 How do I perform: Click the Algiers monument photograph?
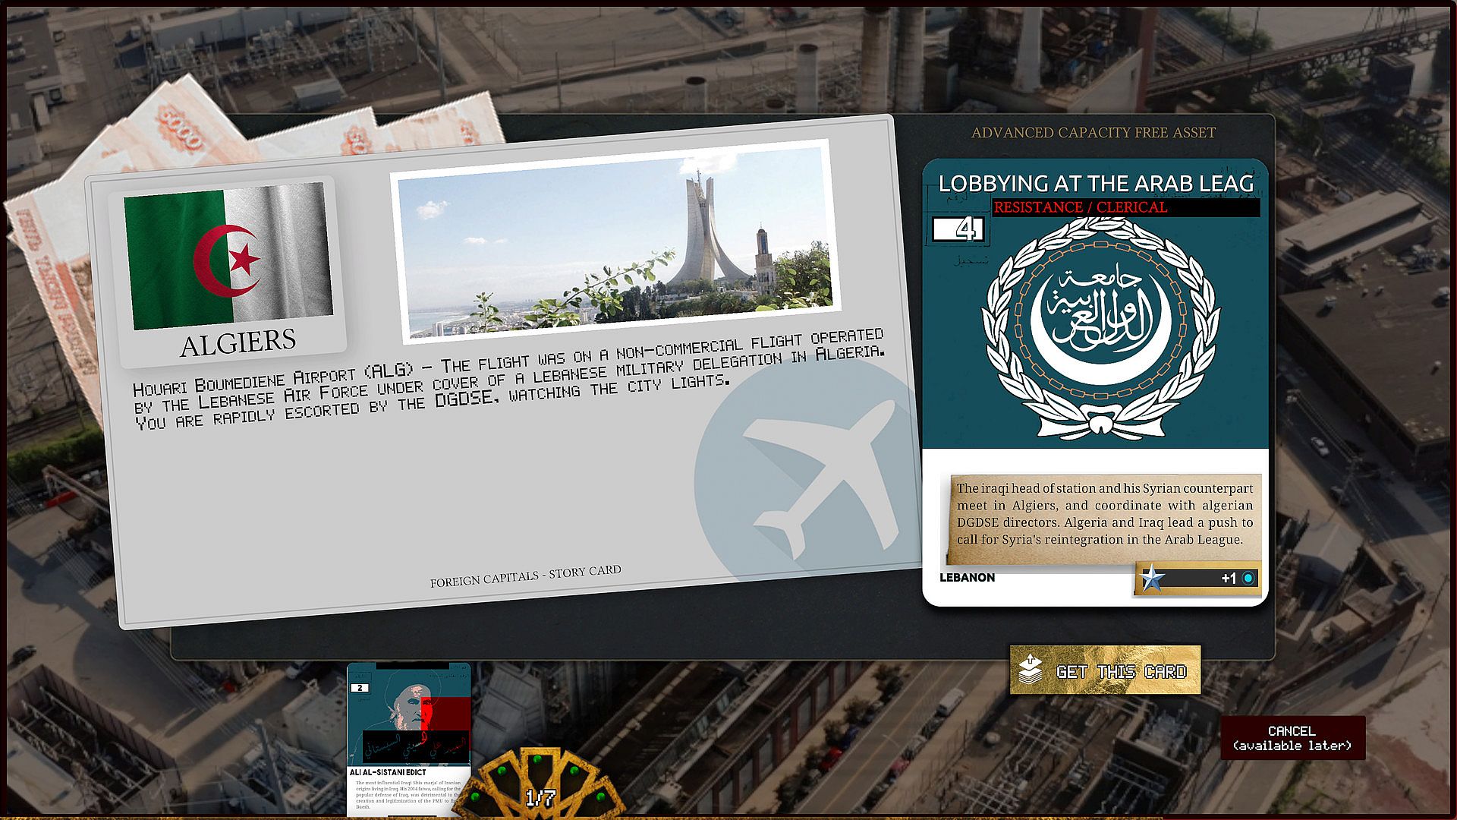point(613,241)
